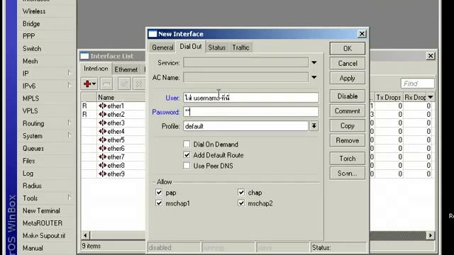454x255 pixels.
Task: Toggle the pap allow checkbox
Action: click(x=159, y=192)
